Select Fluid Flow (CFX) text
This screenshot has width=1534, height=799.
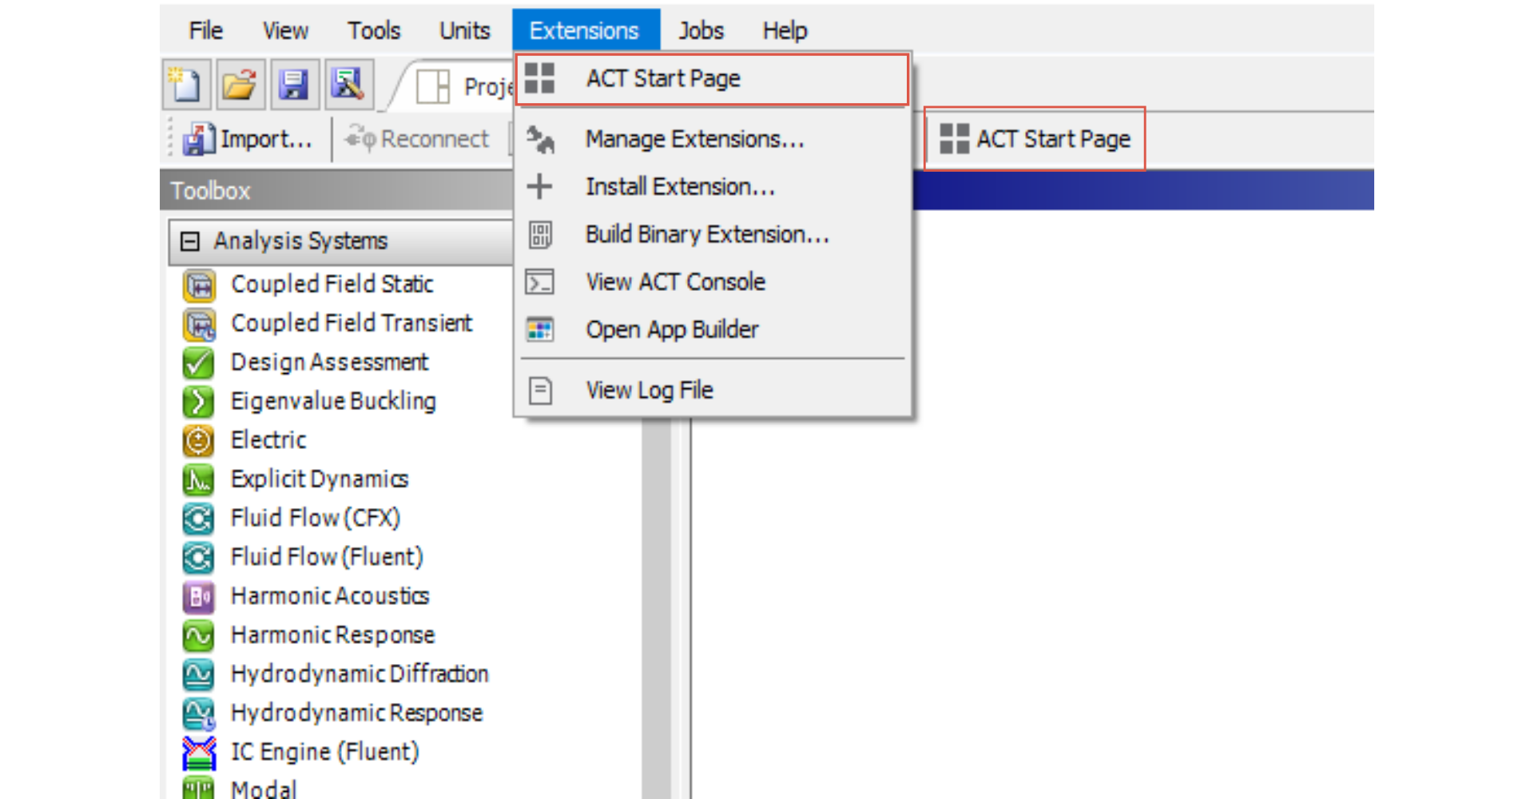[x=316, y=519]
